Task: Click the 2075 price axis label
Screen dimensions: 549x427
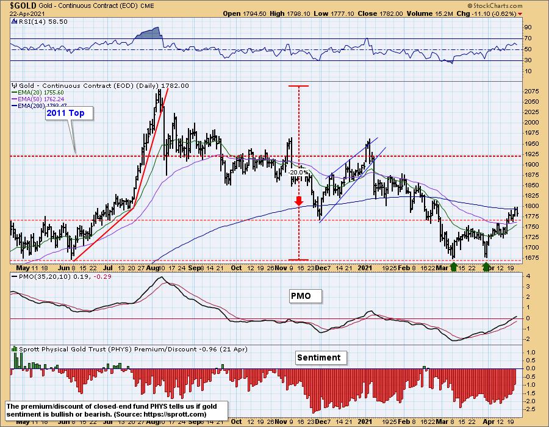Action: click(531, 91)
